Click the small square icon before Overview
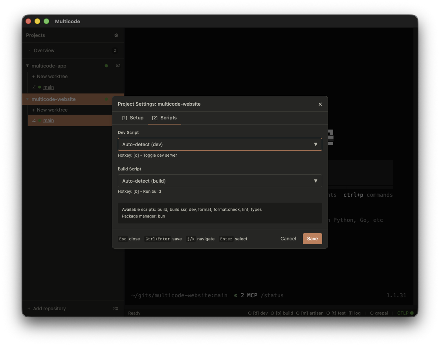The image size is (440, 346). pyautogui.click(x=29, y=50)
